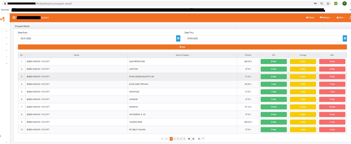Viewport: 351px width, 144px height.
Task: Select pagination page 5
Action: (x=184, y=139)
